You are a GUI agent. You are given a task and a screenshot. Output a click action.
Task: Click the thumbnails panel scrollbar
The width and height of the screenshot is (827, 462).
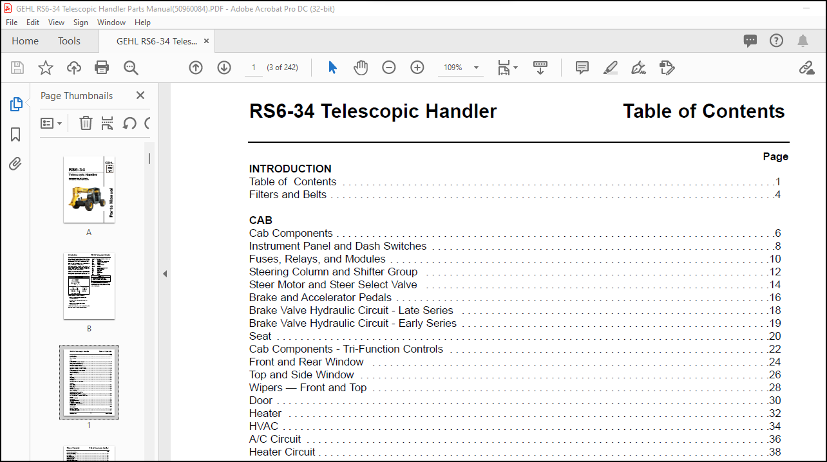point(149,158)
